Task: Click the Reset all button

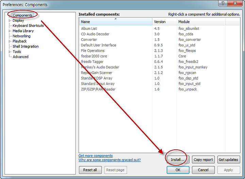Action: pyautogui.click(x=90, y=170)
